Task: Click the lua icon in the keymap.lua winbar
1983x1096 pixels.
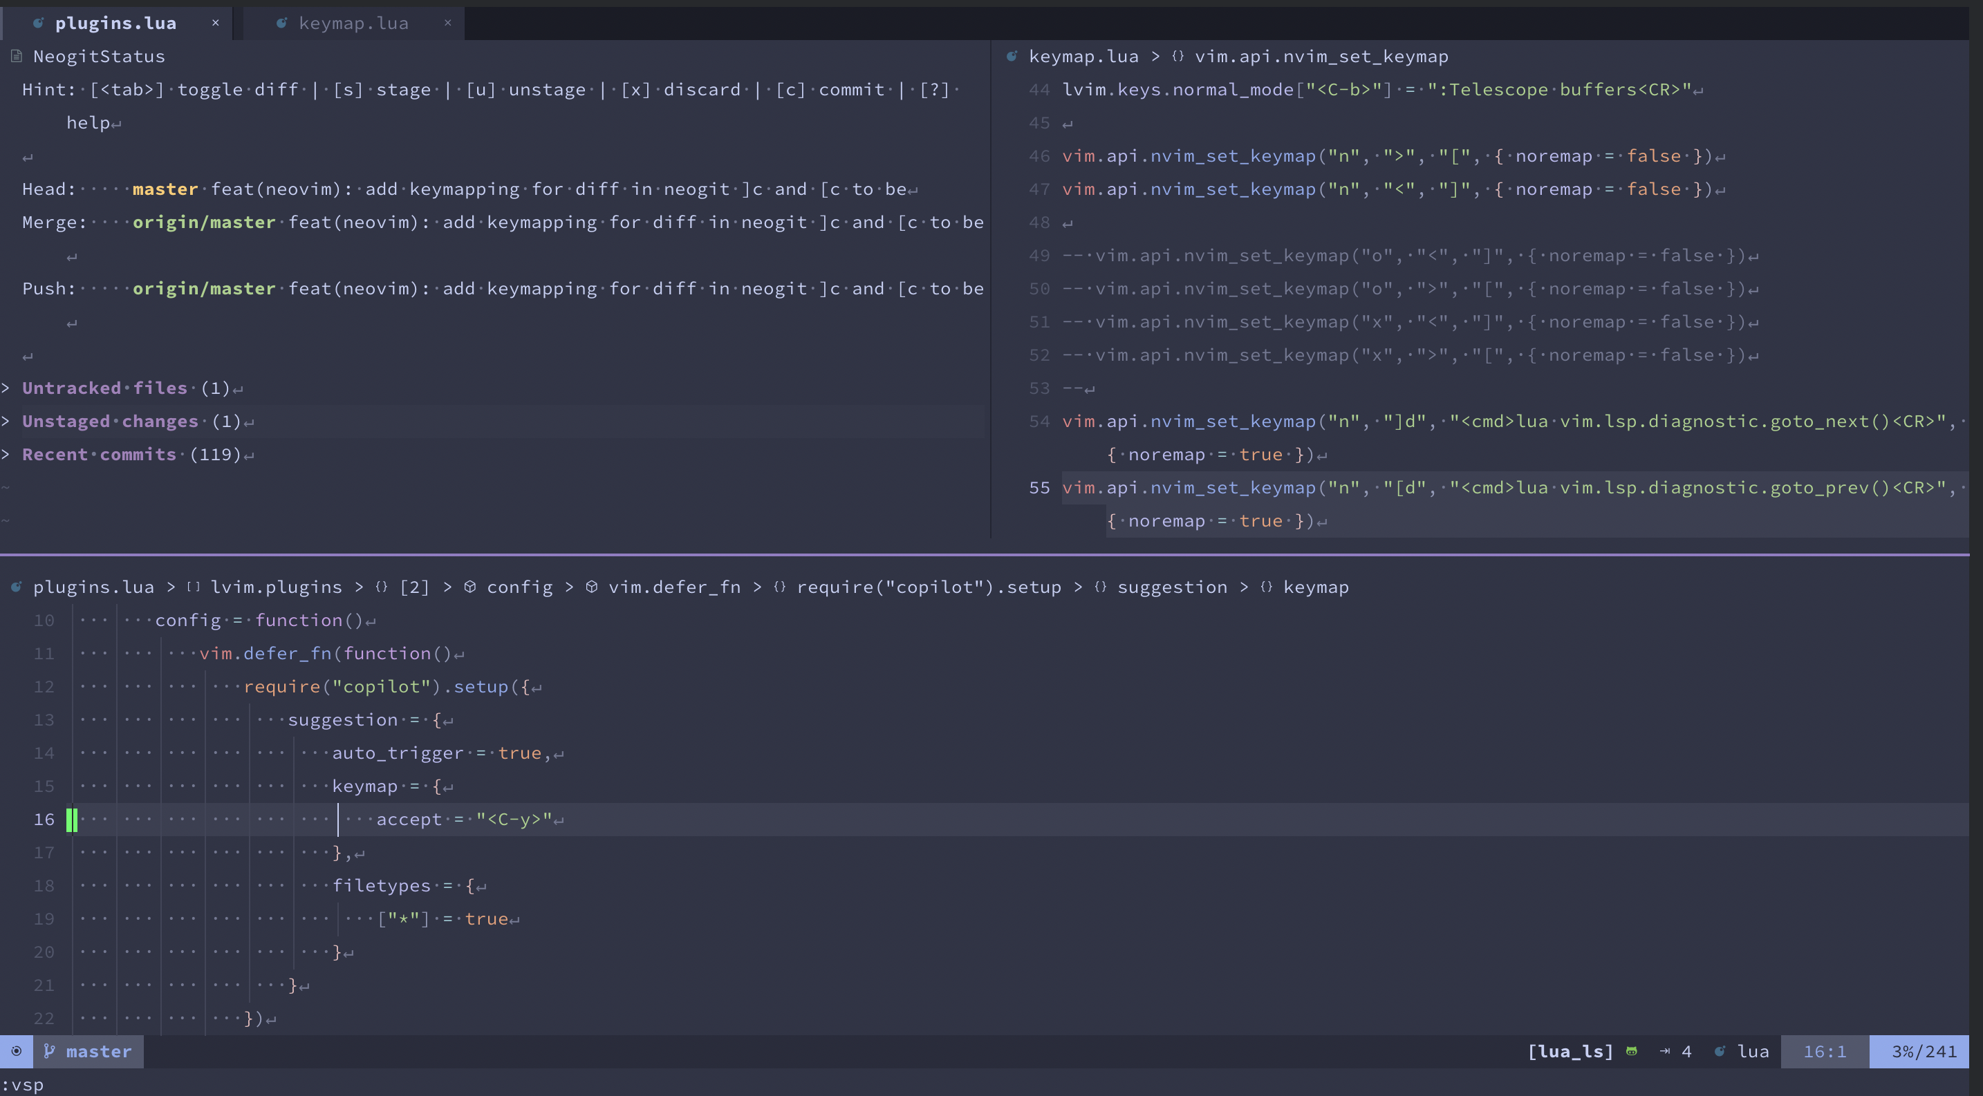Action: 1012,55
